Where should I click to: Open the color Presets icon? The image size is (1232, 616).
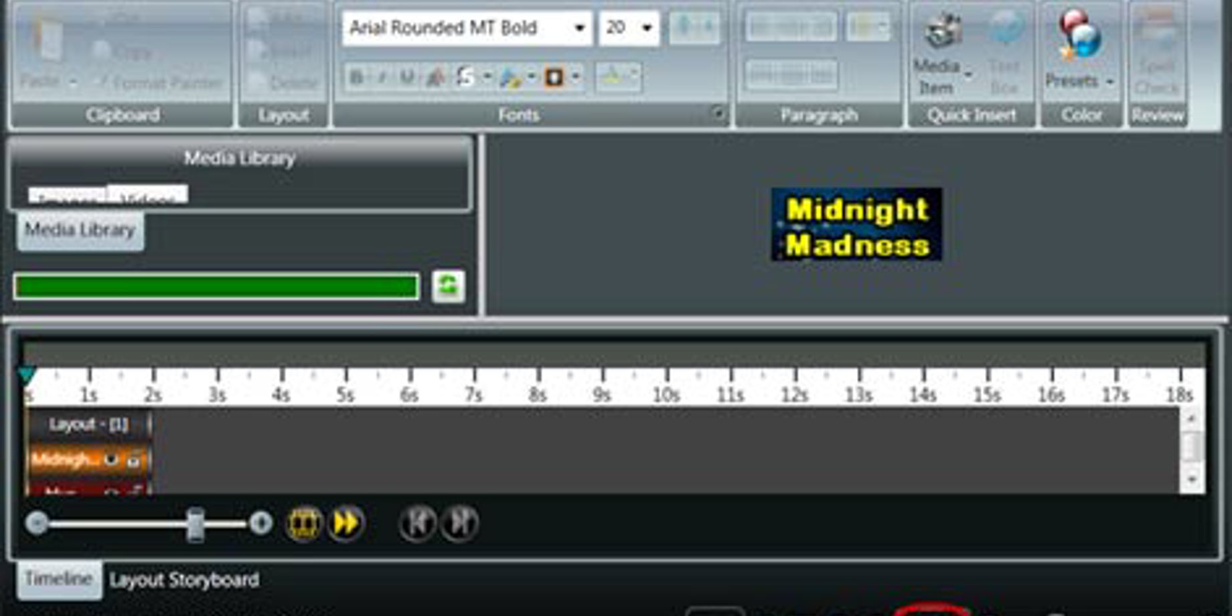click(1079, 33)
